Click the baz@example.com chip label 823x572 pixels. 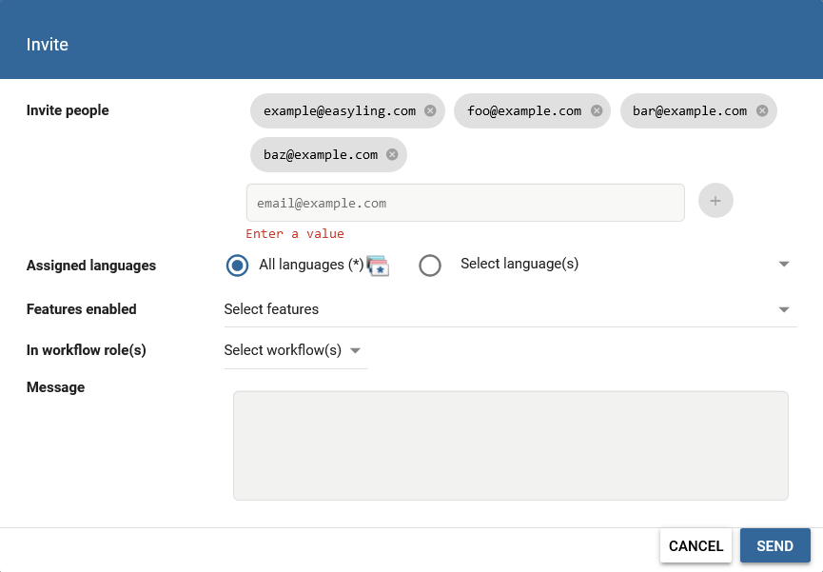click(x=321, y=154)
